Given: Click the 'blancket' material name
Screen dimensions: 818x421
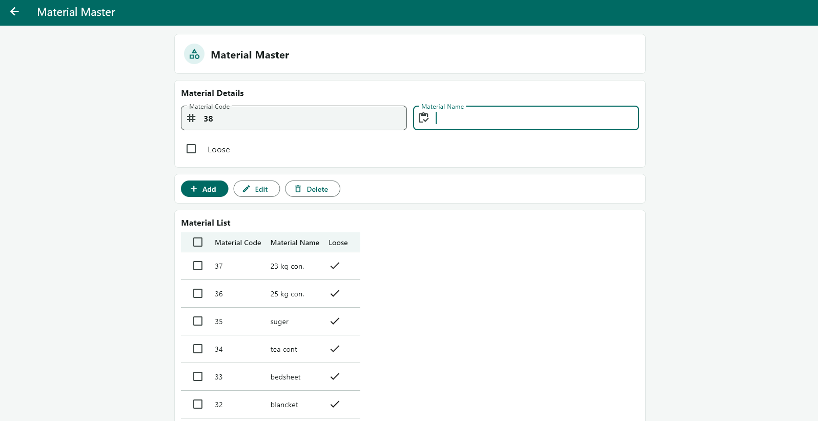Looking at the screenshot, I should coord(284,405).
